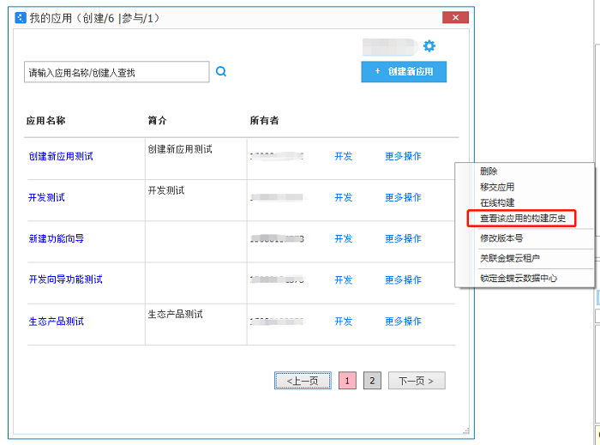Click the 下一页 next page button
Viewport: 600px width, 445px height.
point(417,381)
